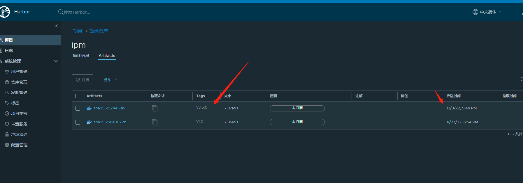Click the 漏洞 column header
The image size is (523, 183).
273,96
